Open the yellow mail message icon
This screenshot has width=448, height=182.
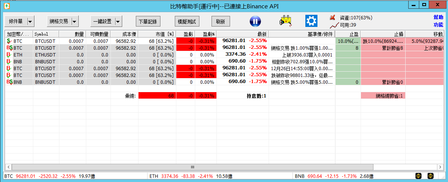[286, 21]
